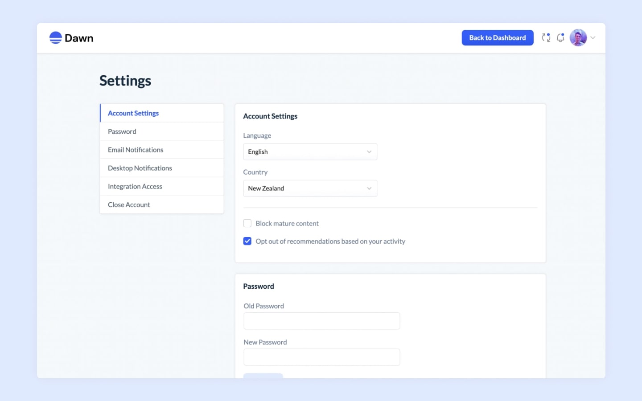The height and width of the screenshot is (401, 642).
Task: Click the blue badge on the bell icon
Action: 563,34
